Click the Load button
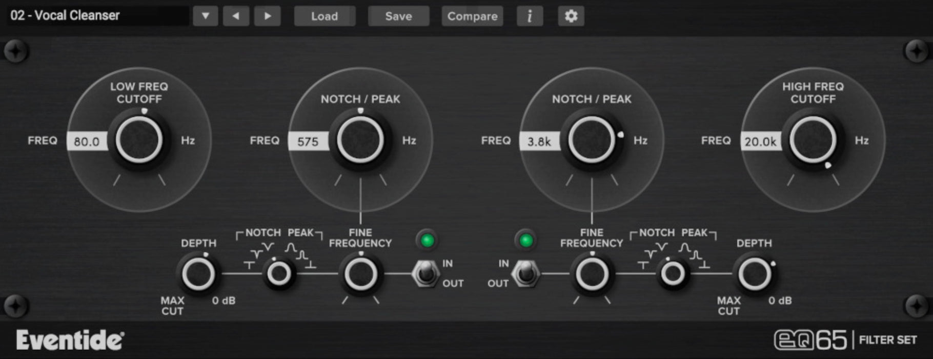Image resolution: width=933 pixels, height=359 pixels. [324, 16]
